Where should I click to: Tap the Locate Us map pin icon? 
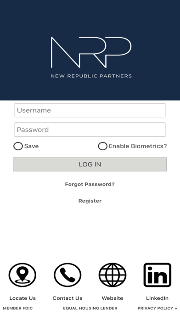point(22,275)
